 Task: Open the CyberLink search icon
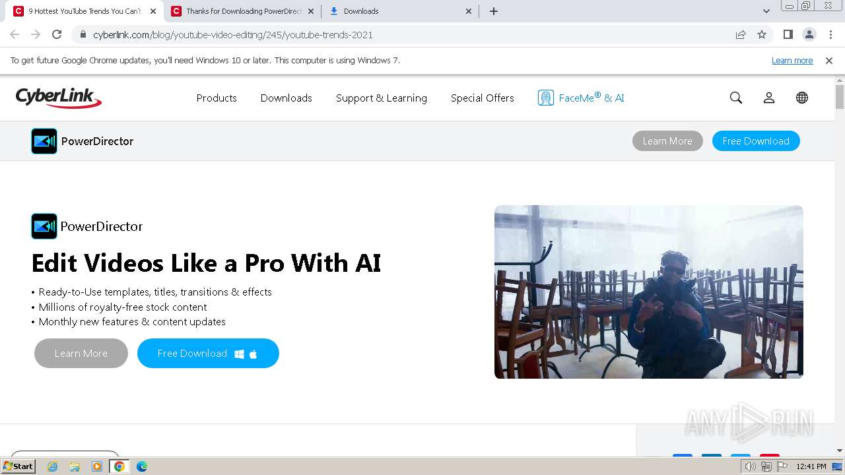[x=736, y=98]
